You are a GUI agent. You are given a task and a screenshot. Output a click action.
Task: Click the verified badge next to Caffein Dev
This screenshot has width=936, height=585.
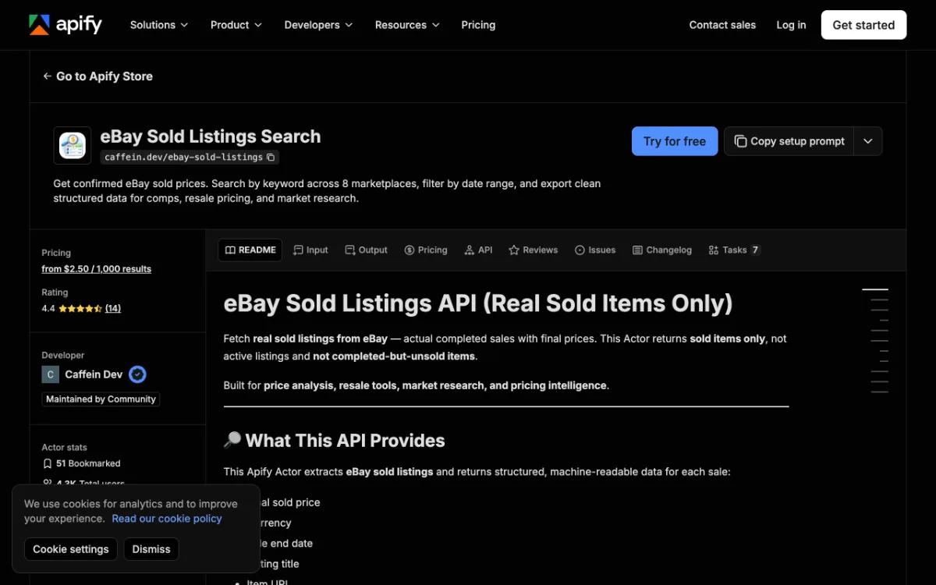(x=137, y=374)
